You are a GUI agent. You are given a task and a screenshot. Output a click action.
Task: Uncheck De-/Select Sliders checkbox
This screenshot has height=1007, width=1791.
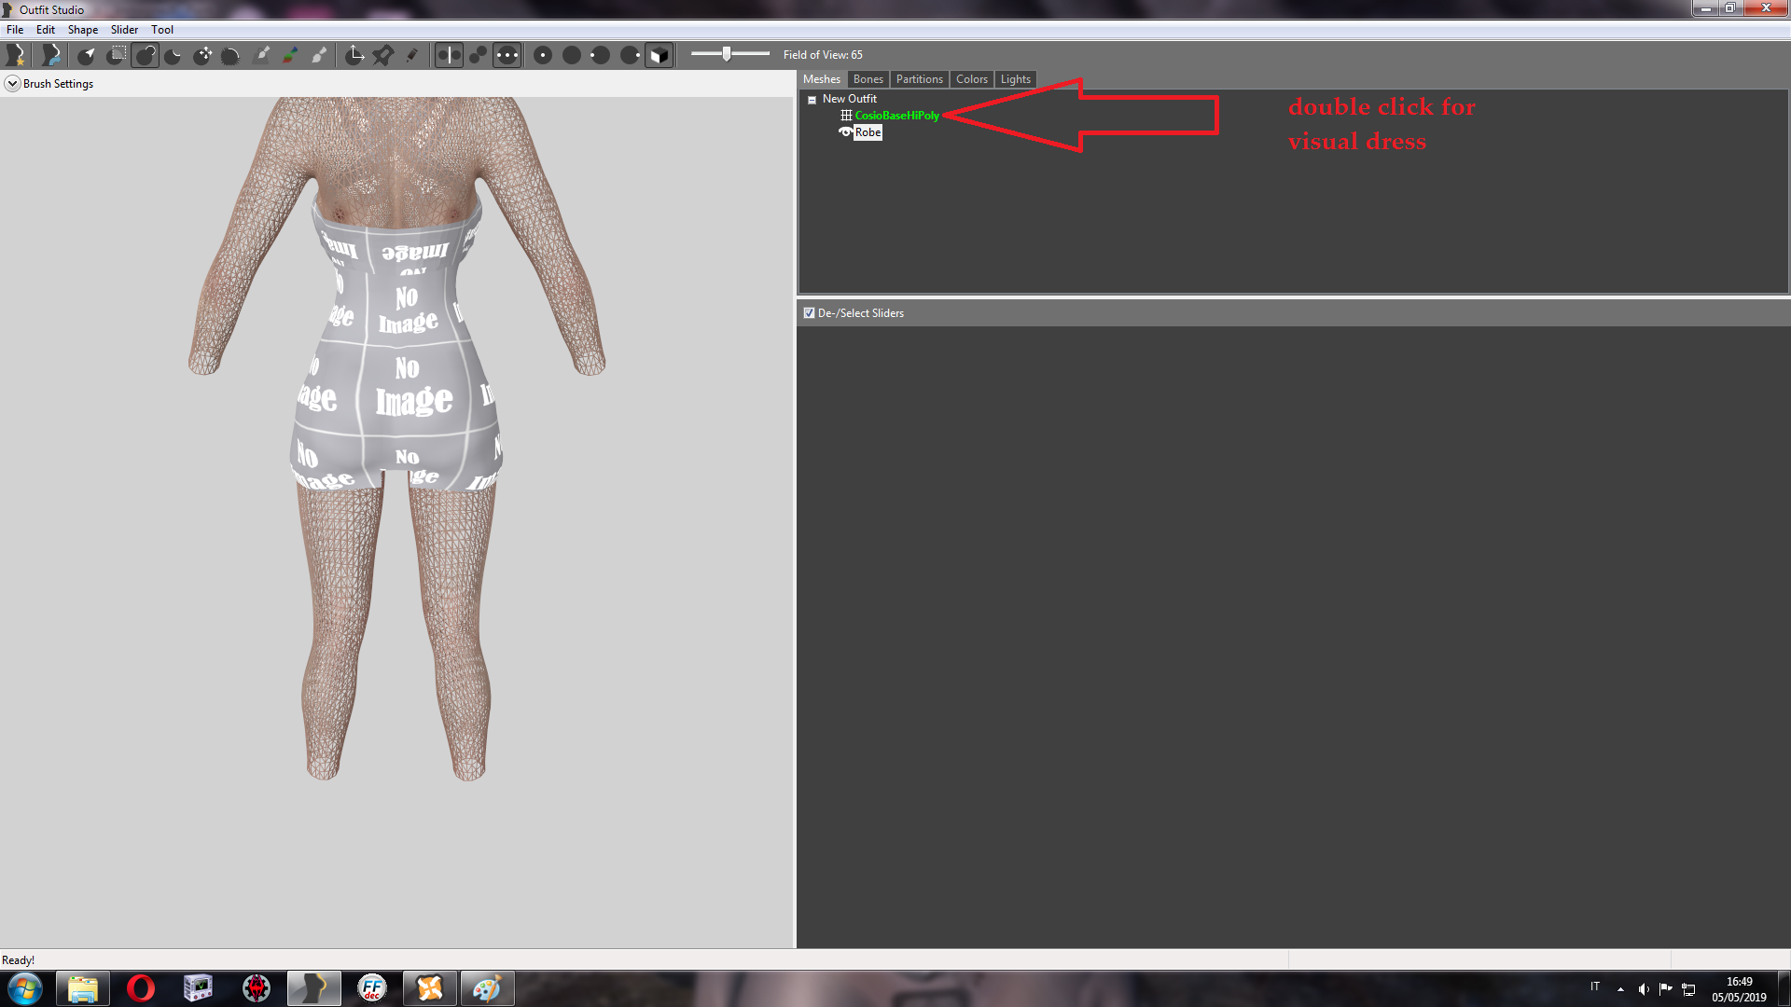pos(809,313)
